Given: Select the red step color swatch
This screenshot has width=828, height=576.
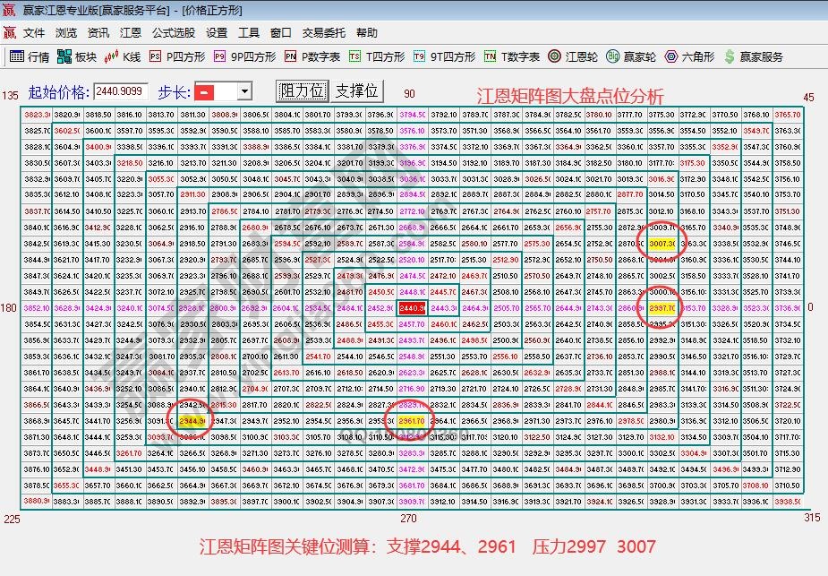Looking at the screenshot, I should tap(206, 90).
